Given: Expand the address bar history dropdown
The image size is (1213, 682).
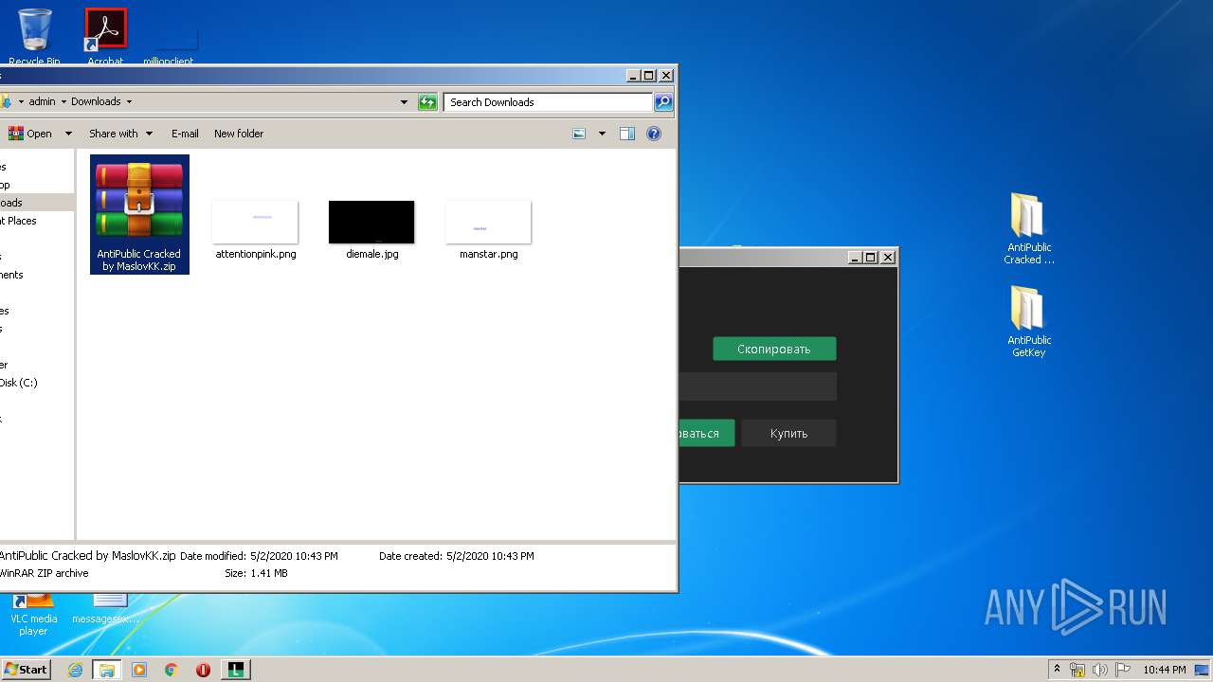Looking at the screenshot, I should coord(405,102).
